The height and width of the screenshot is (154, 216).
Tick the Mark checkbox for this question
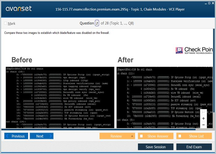pos(6,23)
